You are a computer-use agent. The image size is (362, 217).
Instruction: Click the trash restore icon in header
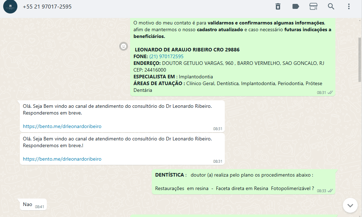(x=278, y=6)
